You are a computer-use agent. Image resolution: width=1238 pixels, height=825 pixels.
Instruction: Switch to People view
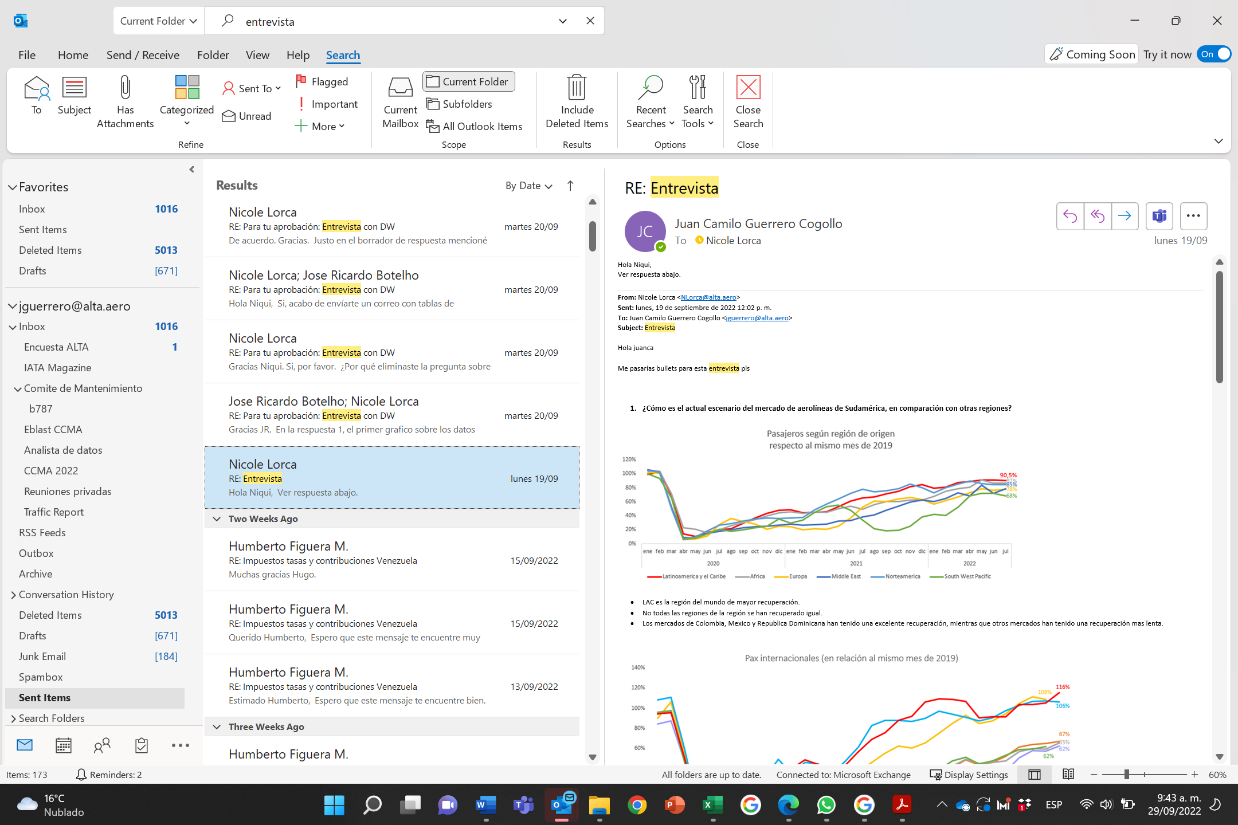tap(102, 745)
